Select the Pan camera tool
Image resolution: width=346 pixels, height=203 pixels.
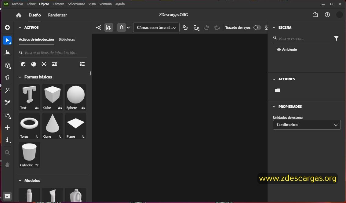point(7,128)
